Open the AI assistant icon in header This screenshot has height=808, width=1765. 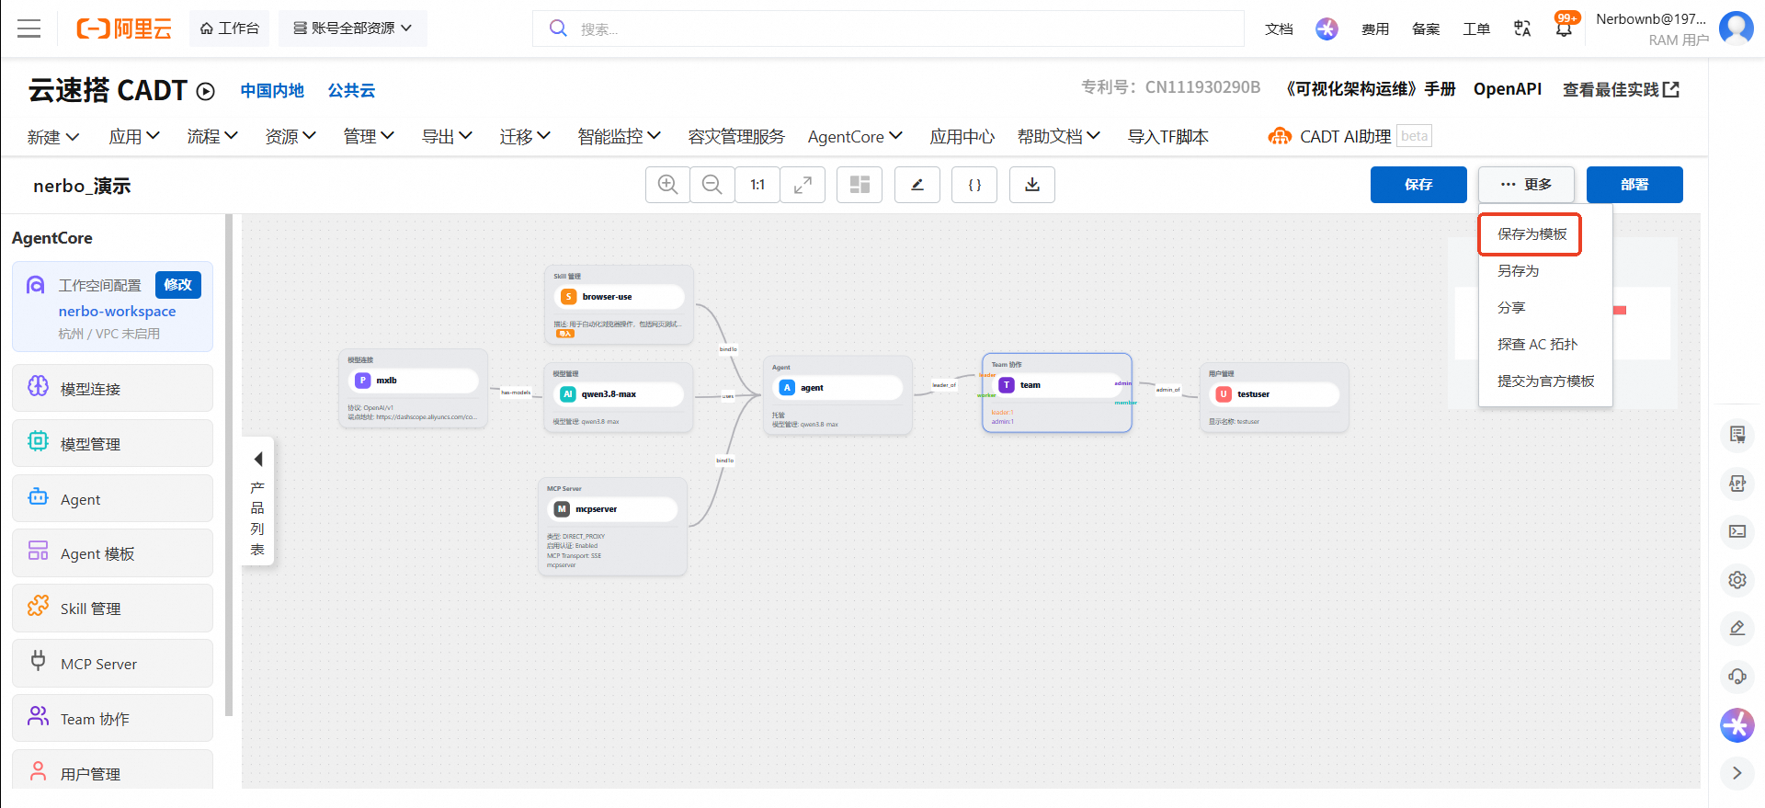pyautogui.click(x=1327, y=28)
